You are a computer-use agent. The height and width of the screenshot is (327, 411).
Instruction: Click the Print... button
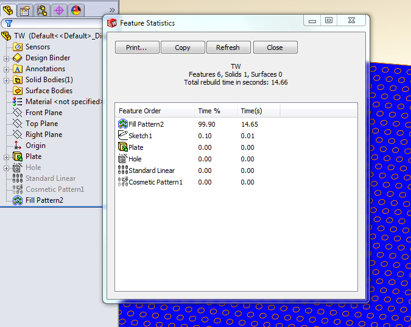[x=137, y=47]
